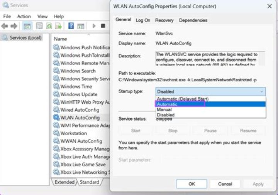Open the Action menu

24,16
